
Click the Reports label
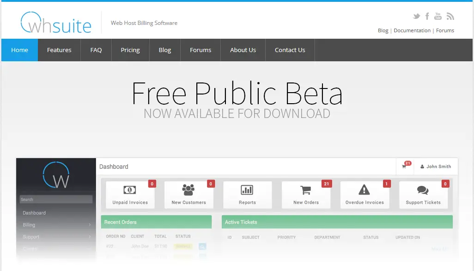click(247, 203)
